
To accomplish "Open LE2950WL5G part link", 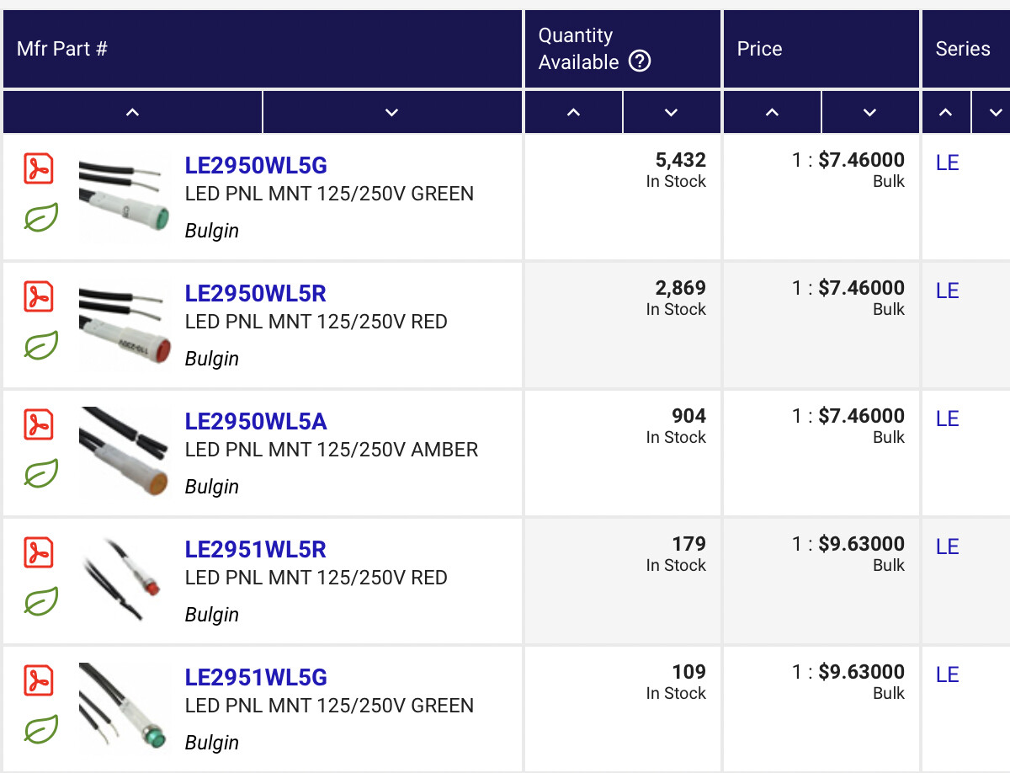I will 256,165.
